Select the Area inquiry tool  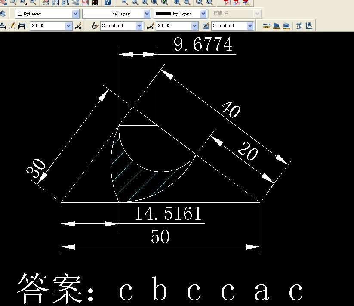coord(276,26)
